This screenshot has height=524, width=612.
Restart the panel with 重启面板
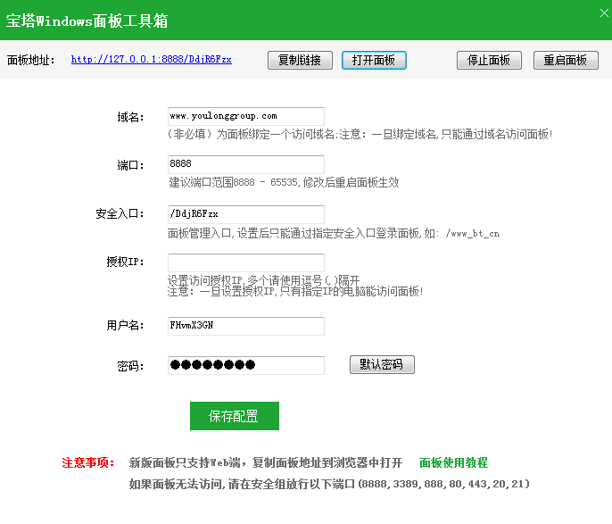(566, 60)
